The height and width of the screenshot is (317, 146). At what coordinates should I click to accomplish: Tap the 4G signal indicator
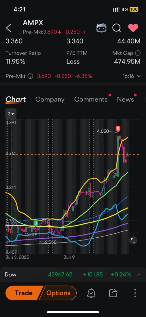click(x=125, y=9)
